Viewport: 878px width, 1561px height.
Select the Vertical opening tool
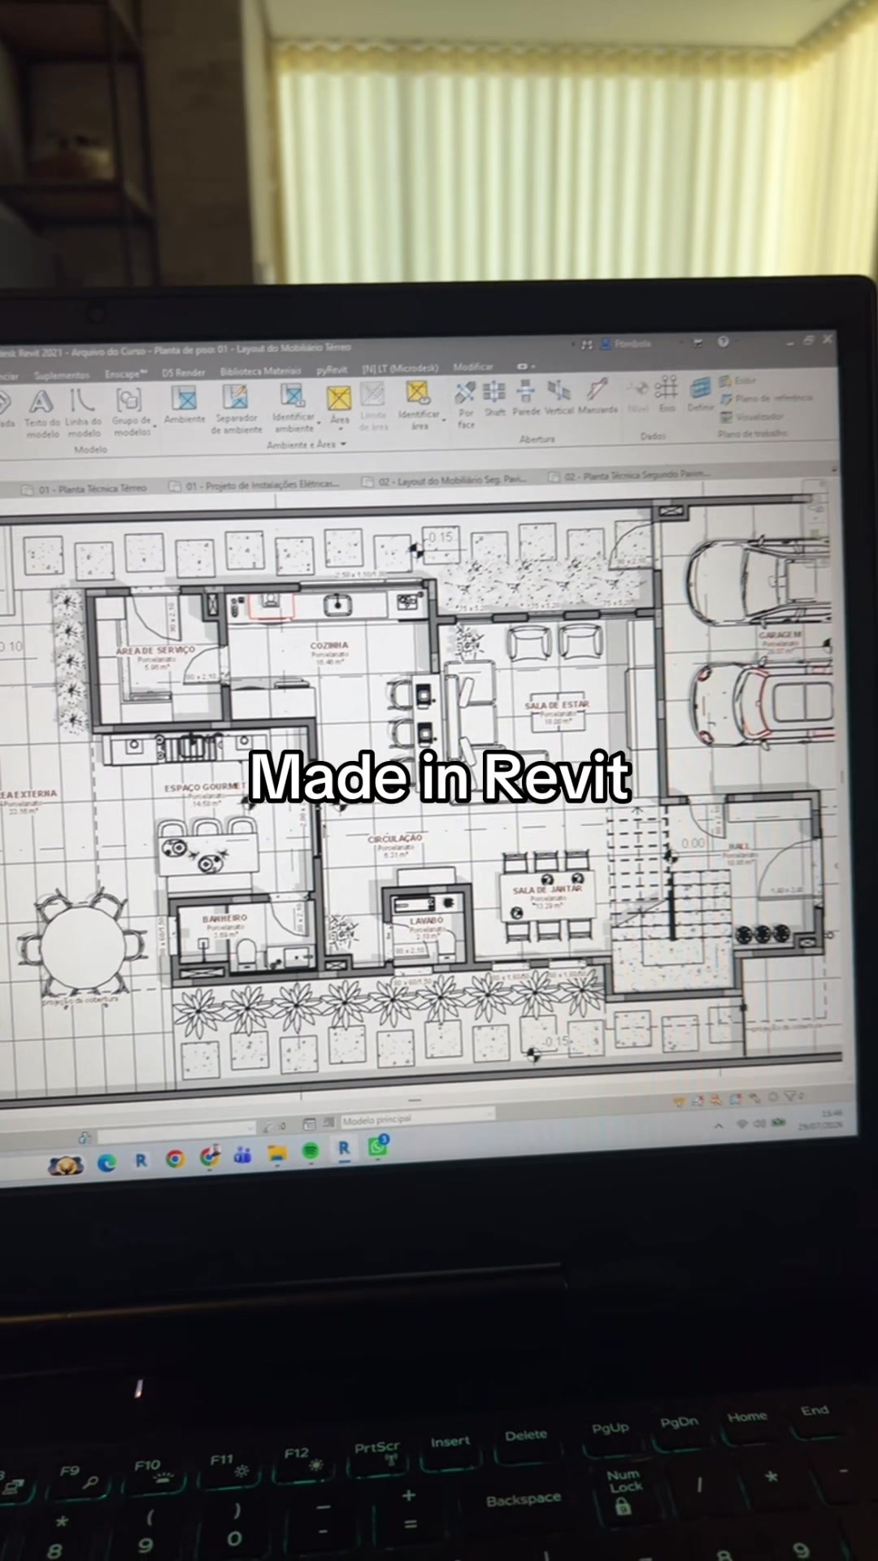(559, 397)
